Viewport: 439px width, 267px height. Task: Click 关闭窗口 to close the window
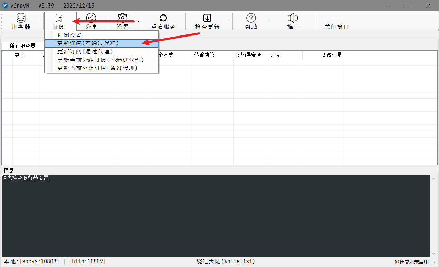point(336,21)
